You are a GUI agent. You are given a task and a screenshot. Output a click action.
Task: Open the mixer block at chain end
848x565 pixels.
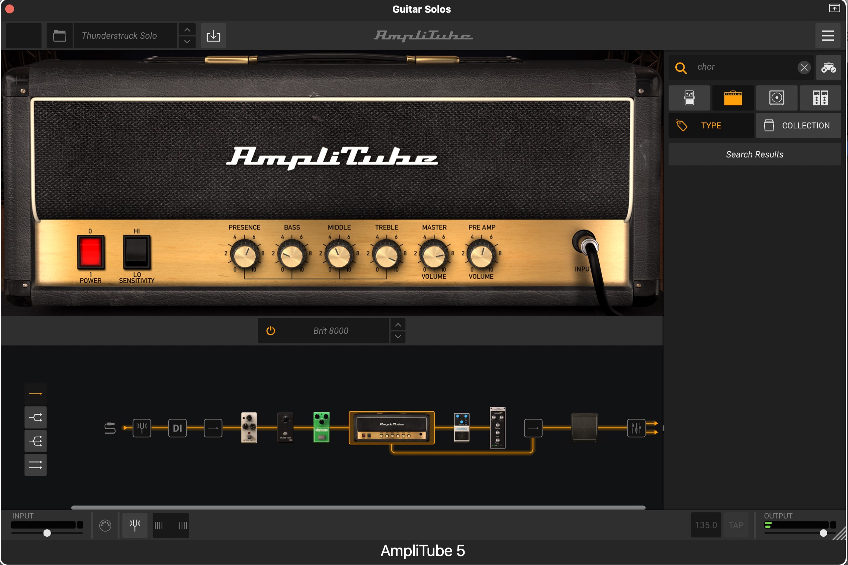click(x=636, y=428)
